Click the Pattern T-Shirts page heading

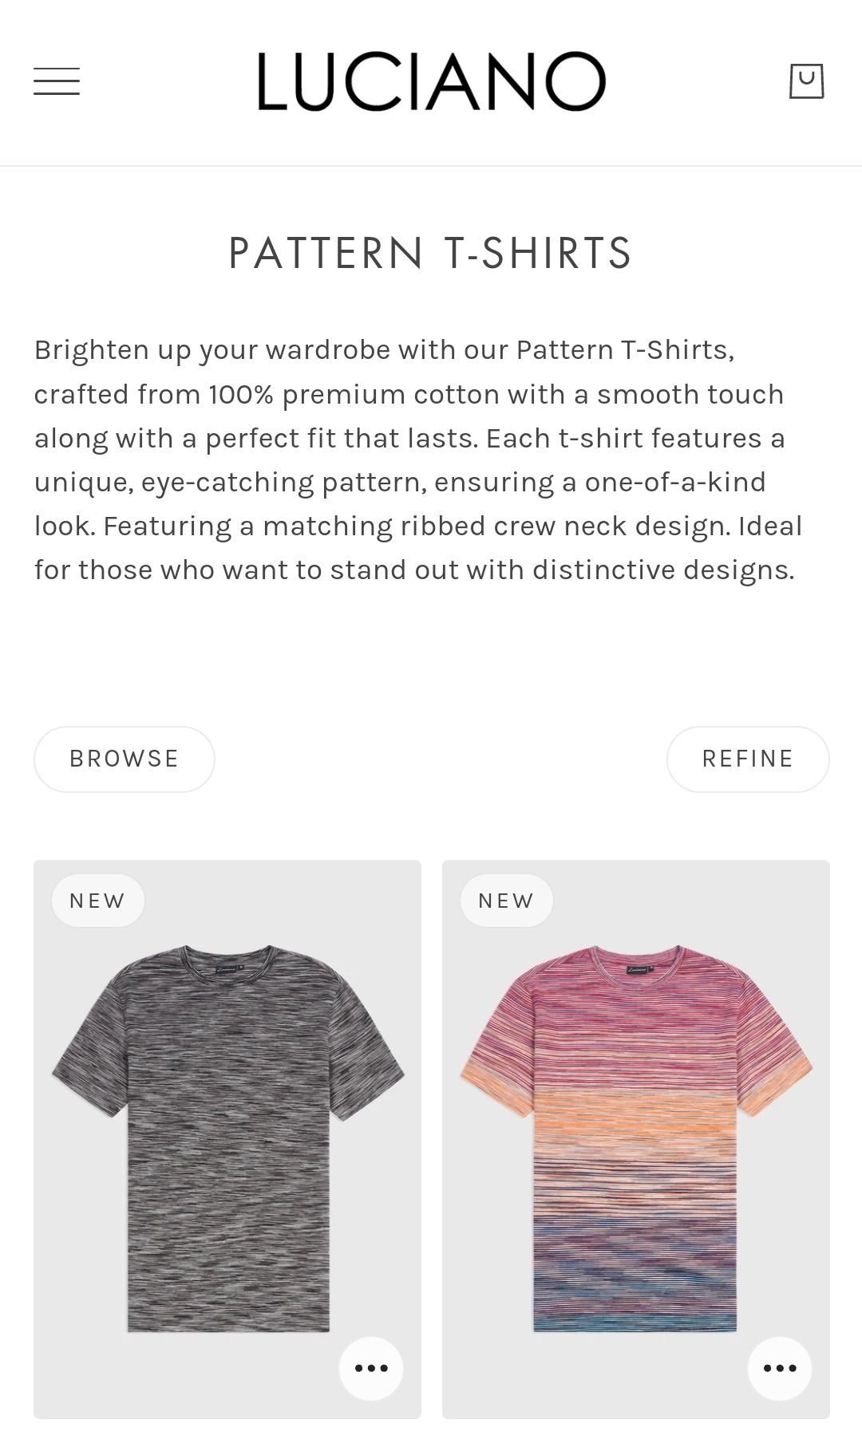[431, 254]
